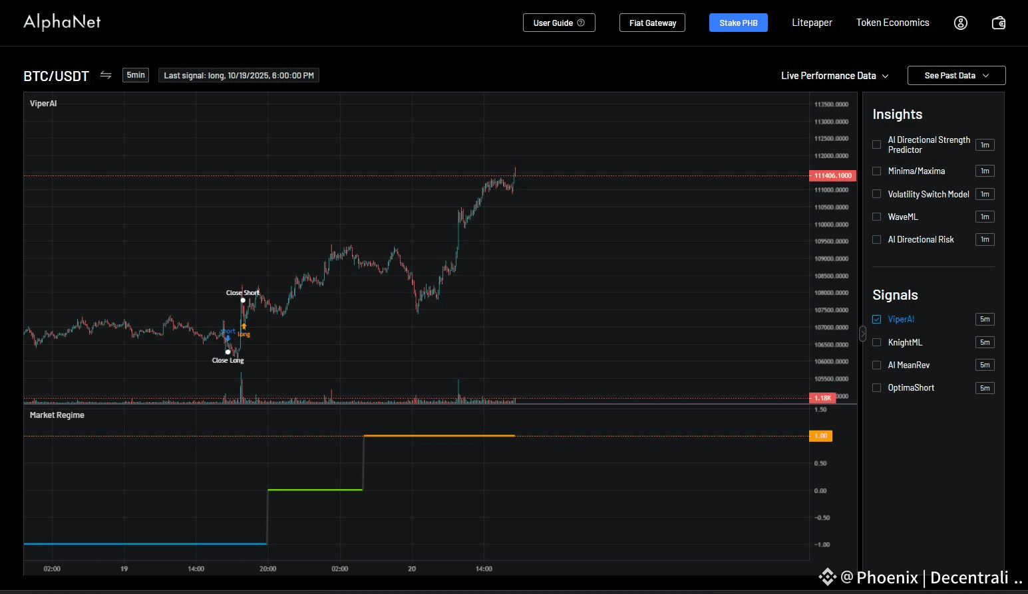The height and width of the screenshot is (594, 1028).
Task: Click the orange market regime line segment
Action: tap(439, 435)
